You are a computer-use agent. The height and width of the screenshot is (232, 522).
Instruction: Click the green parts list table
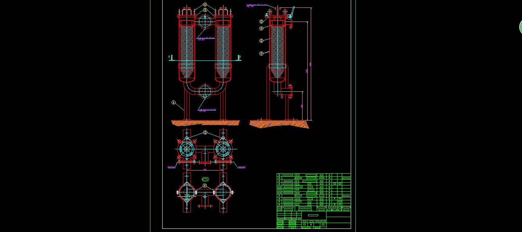pyautogui.click(x=314, y=192)
